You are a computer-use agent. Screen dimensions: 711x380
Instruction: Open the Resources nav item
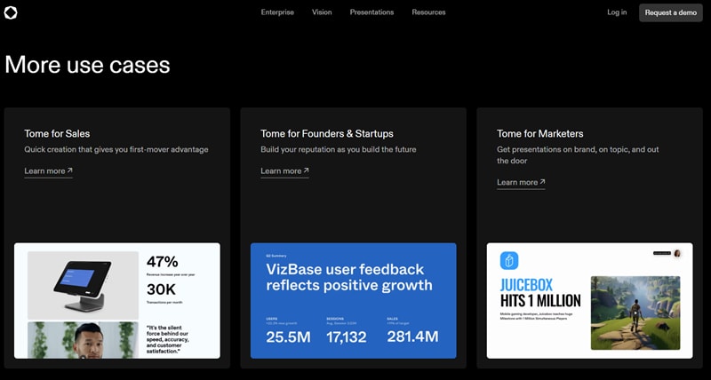click(428, 12)
